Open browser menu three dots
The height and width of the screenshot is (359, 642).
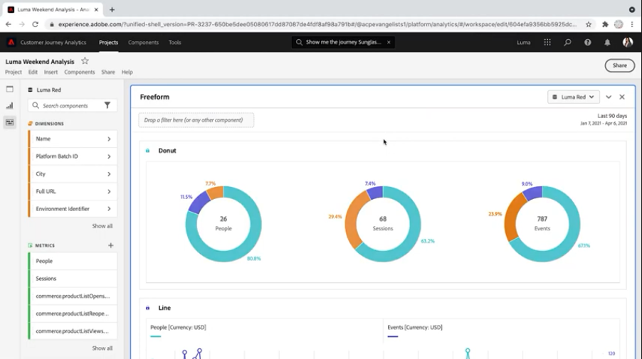click(632, 25)
